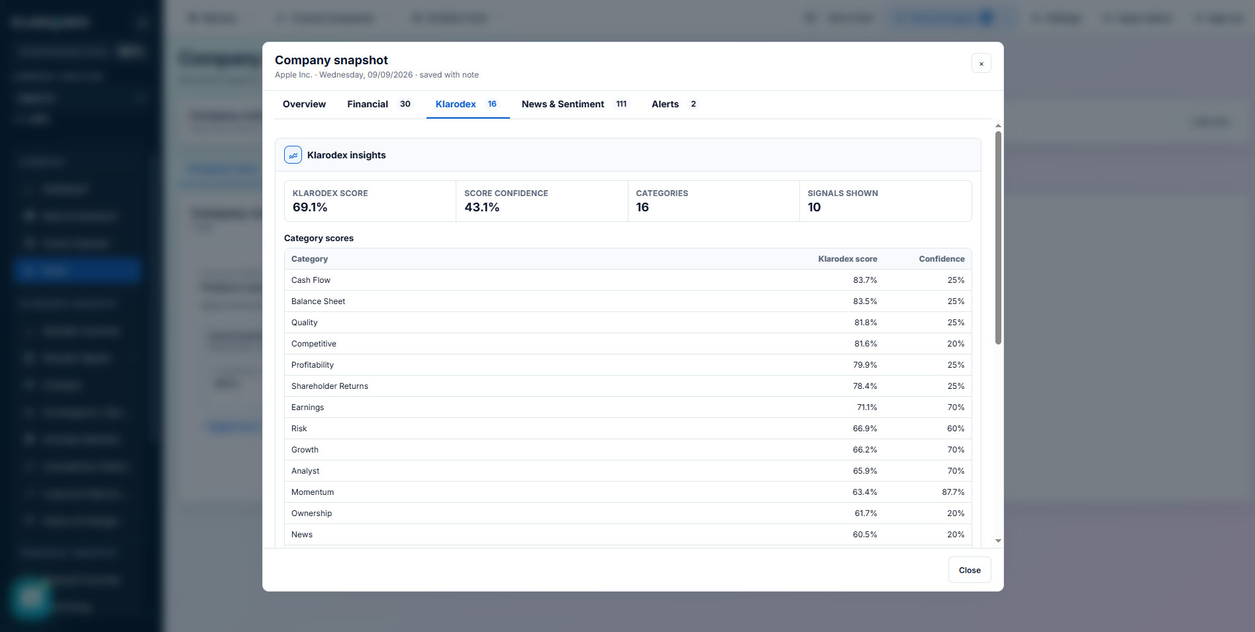
Task: Open the Financial tab
Action: click(379, 104)
